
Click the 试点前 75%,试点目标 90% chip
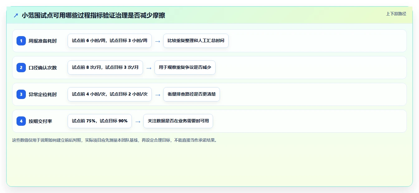pyautogui.click(x=100, y=121)
